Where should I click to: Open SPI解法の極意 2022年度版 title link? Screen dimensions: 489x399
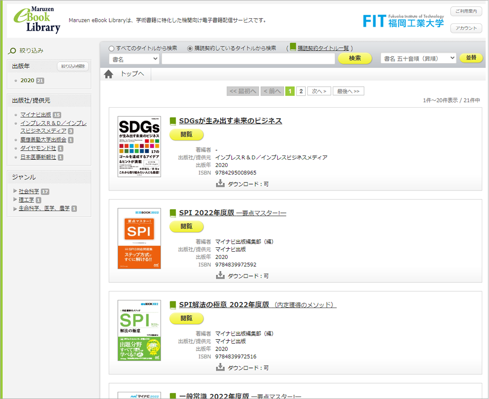(x=257, y=305)
